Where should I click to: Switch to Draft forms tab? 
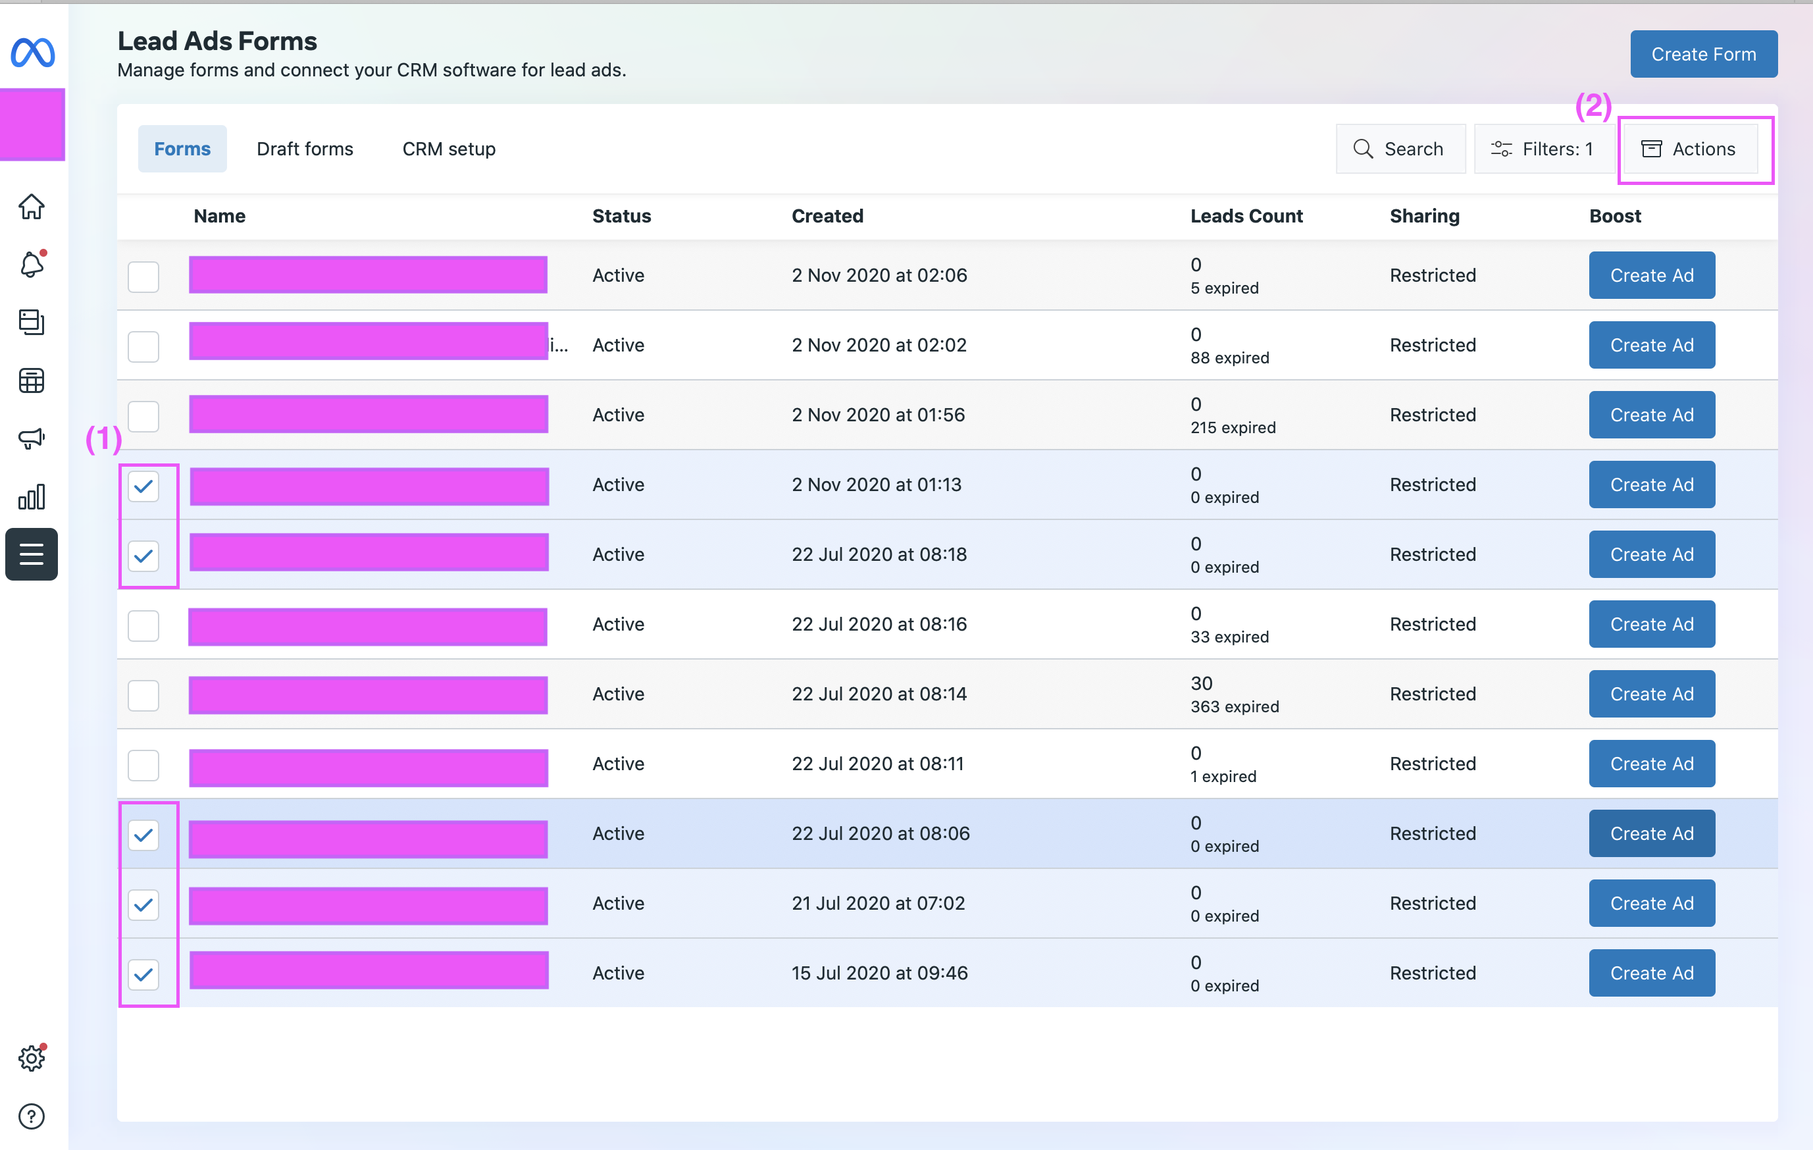305,149
